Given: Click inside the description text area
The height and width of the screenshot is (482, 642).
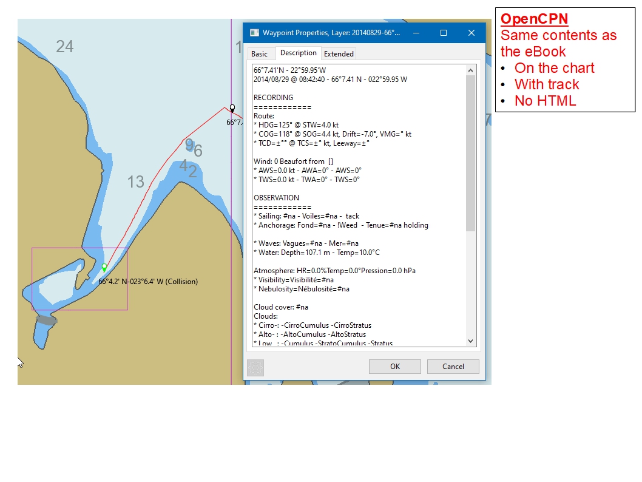Looking at the screenshot, I should 358,206.
